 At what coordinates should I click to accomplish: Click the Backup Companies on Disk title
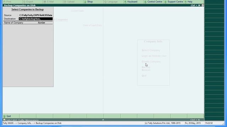[x=20, y=5]
